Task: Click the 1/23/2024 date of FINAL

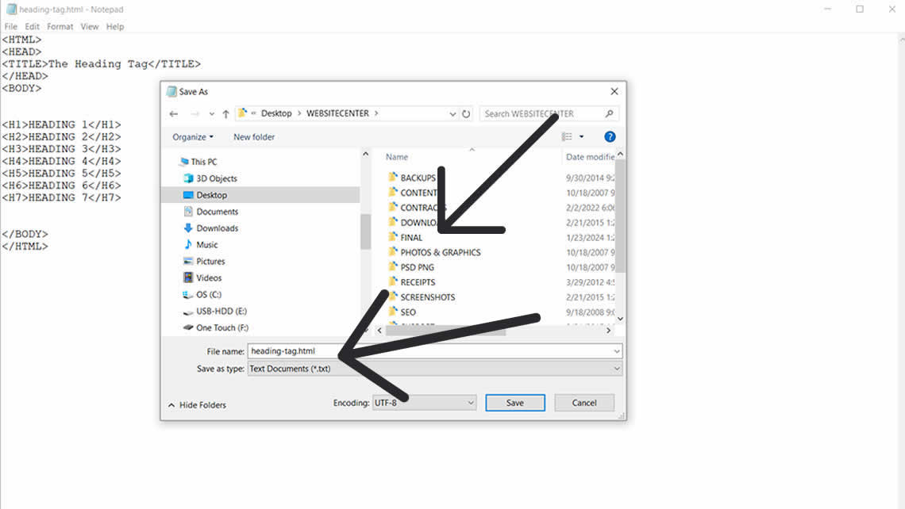Action: (x=590, y=238)
